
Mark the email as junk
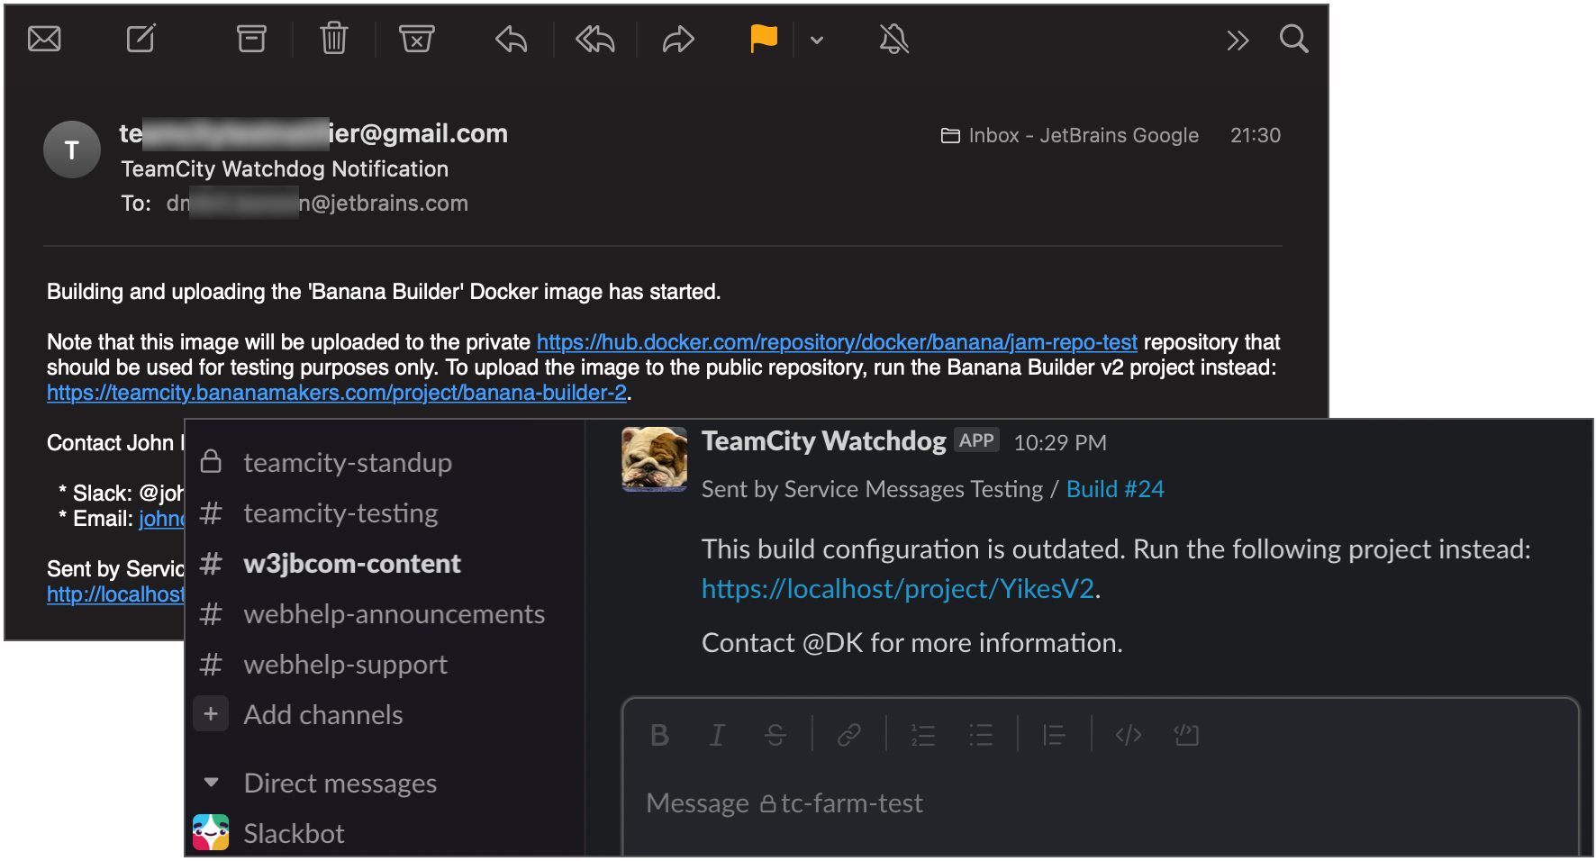click(416, 39)
